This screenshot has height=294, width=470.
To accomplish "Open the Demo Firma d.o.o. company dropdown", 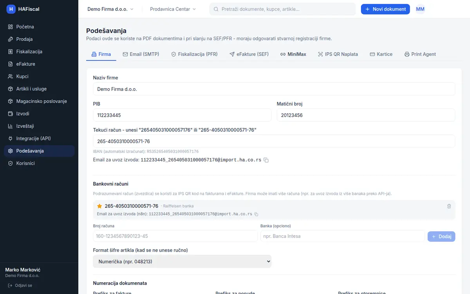I will pos(110,9).
